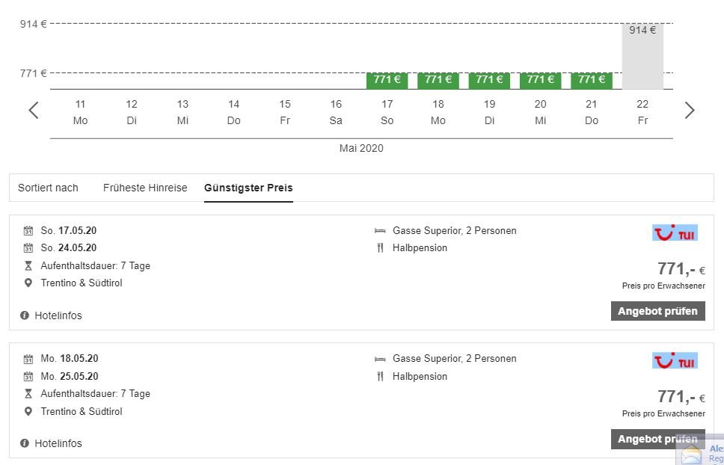Open Hotelinfos link in first offer
724x465 pixels.
58,315
